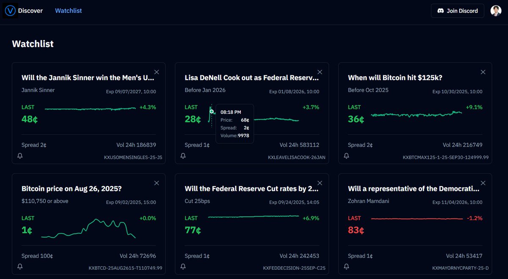Toggle the alert bell on the KXUSOMENSINGLES market

(20, 156)
